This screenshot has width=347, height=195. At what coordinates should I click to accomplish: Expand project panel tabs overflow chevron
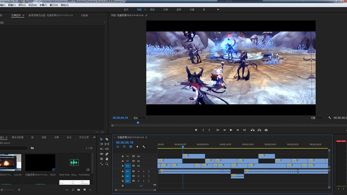[94, 137]
